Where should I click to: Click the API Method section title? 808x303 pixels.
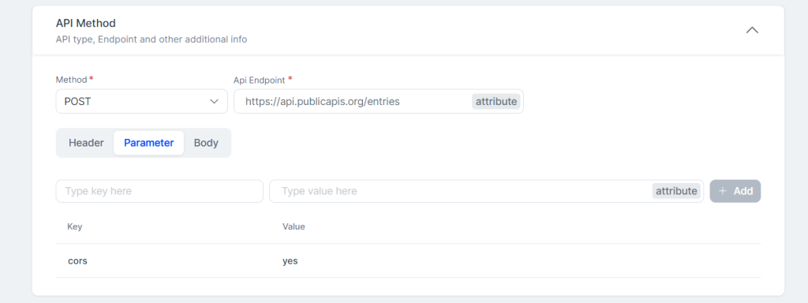(x=85, y=23)
